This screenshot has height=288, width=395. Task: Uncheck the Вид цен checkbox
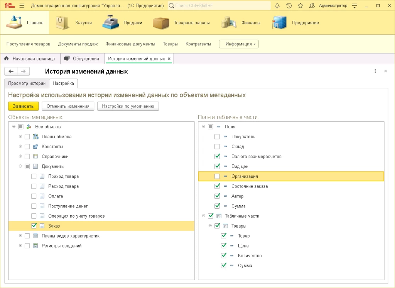(217, 166)
